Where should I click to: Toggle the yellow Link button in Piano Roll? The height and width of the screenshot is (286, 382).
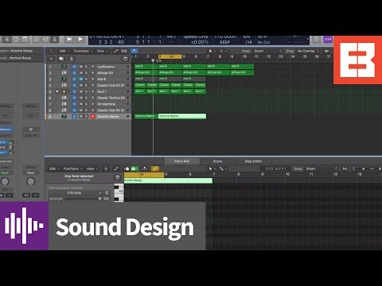[155, 168]
